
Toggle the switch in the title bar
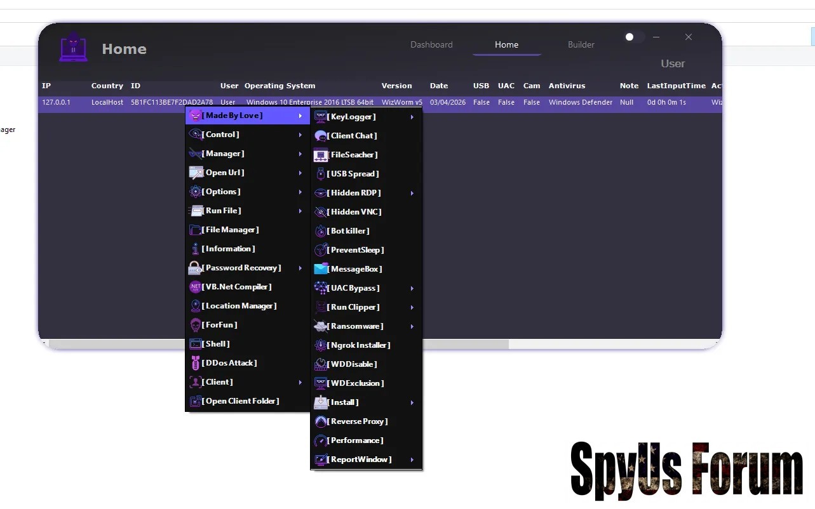(633, 37)
